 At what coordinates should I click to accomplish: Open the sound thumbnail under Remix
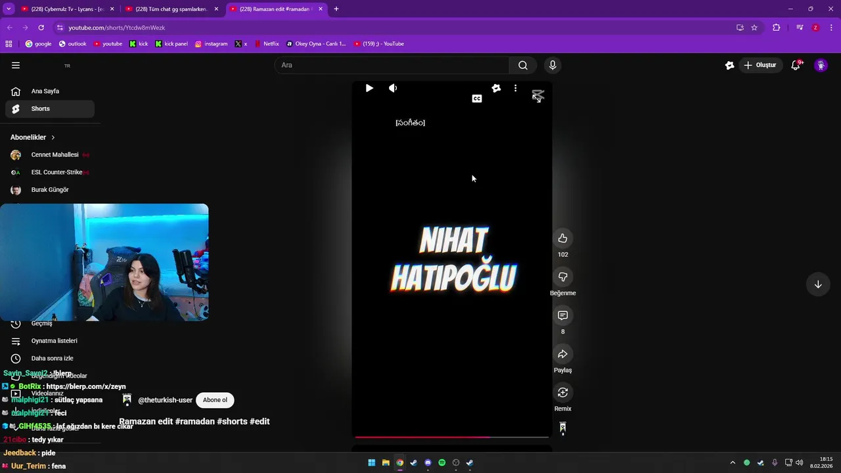tap(562, 428)
